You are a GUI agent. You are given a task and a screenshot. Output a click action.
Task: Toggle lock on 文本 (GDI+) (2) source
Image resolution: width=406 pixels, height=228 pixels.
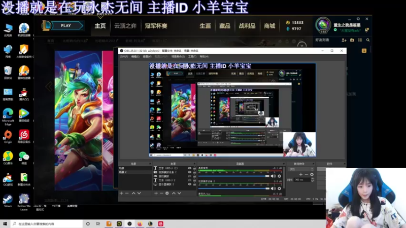[x=194, y=168]
